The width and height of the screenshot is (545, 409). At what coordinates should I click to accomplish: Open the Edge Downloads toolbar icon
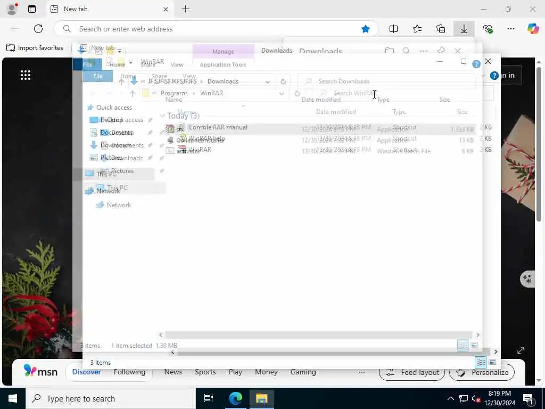[x=464, y=29]
